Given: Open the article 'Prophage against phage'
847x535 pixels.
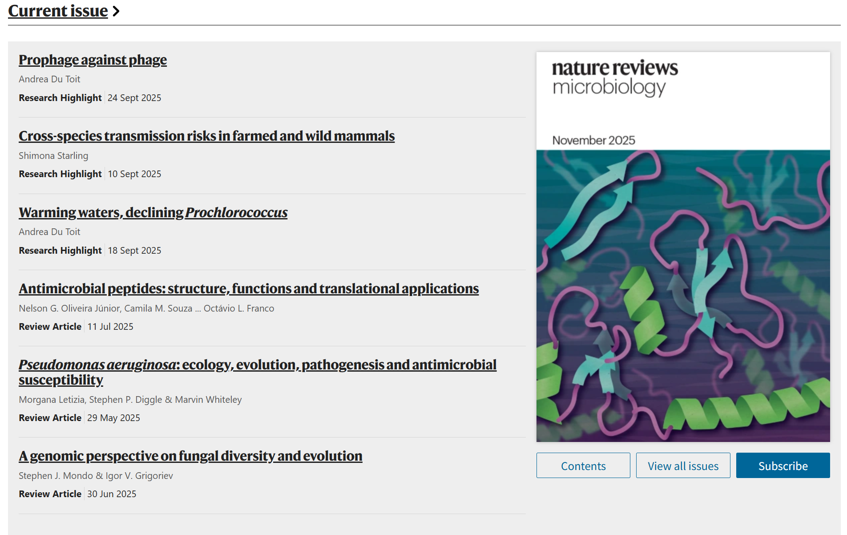Looking at the screenshot, I should (93, 60).
